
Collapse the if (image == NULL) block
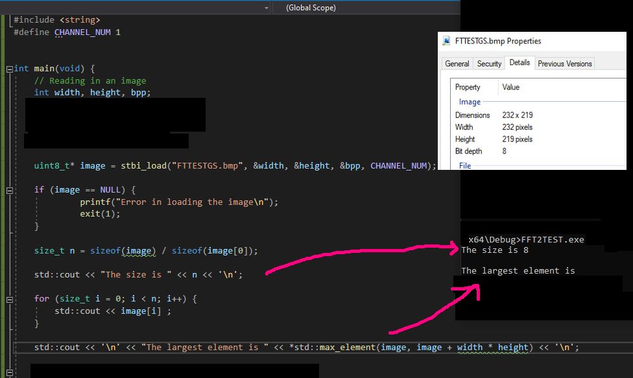pos(9,191)
